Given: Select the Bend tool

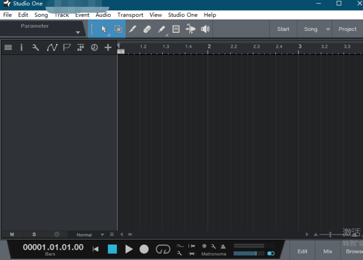Looking at the screenshot, I should 190,29.
